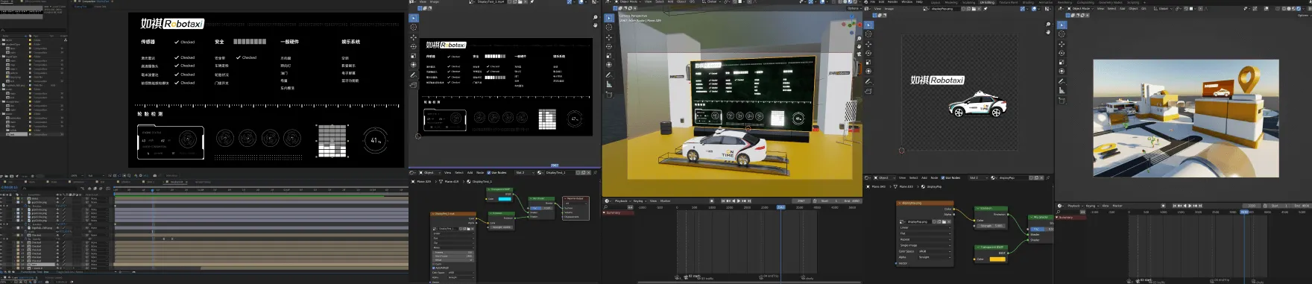This screenshot has height=284, width=1312.
Task: Toggle AutoRefresh checkbox in DisplayTest image node
Action: 434,268
